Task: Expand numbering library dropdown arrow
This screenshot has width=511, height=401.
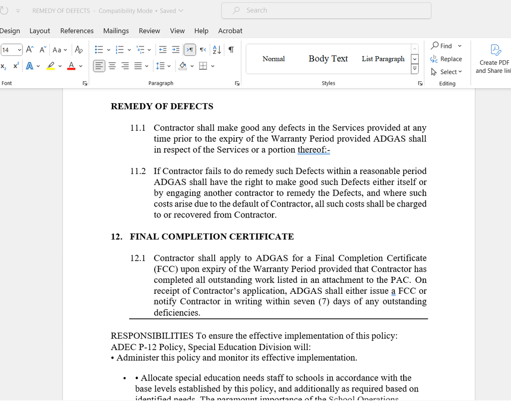Action: 129,50
